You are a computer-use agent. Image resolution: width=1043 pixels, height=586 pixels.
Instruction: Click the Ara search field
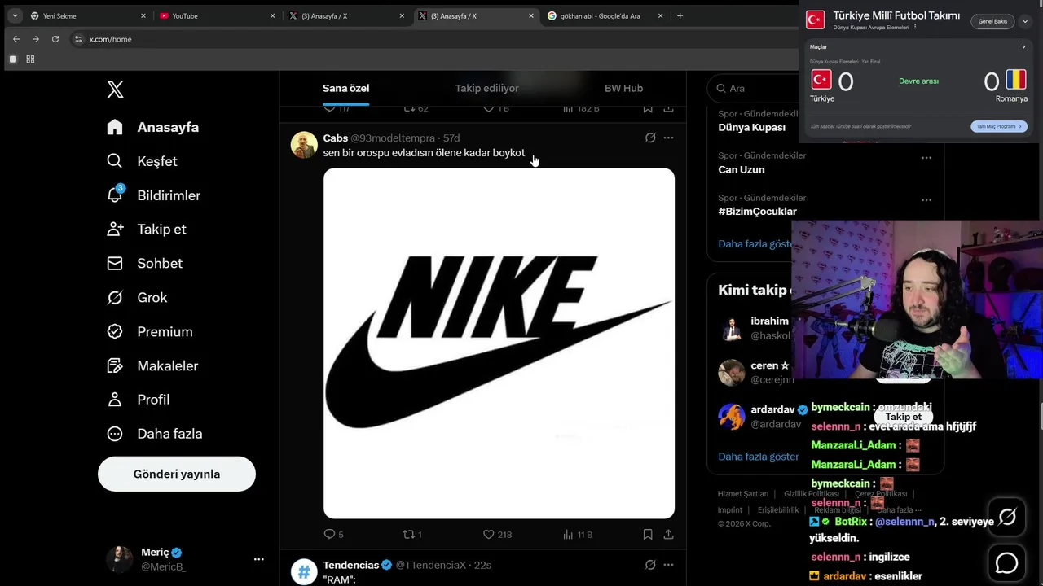[x=754, y=88]
